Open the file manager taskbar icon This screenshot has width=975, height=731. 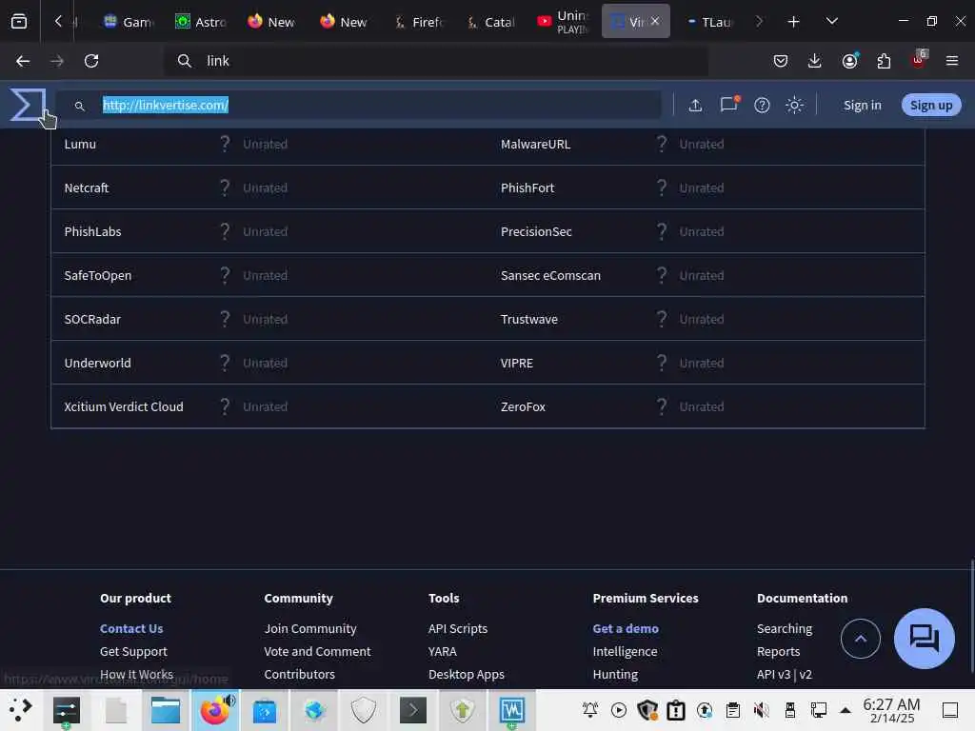click(166, 710)
